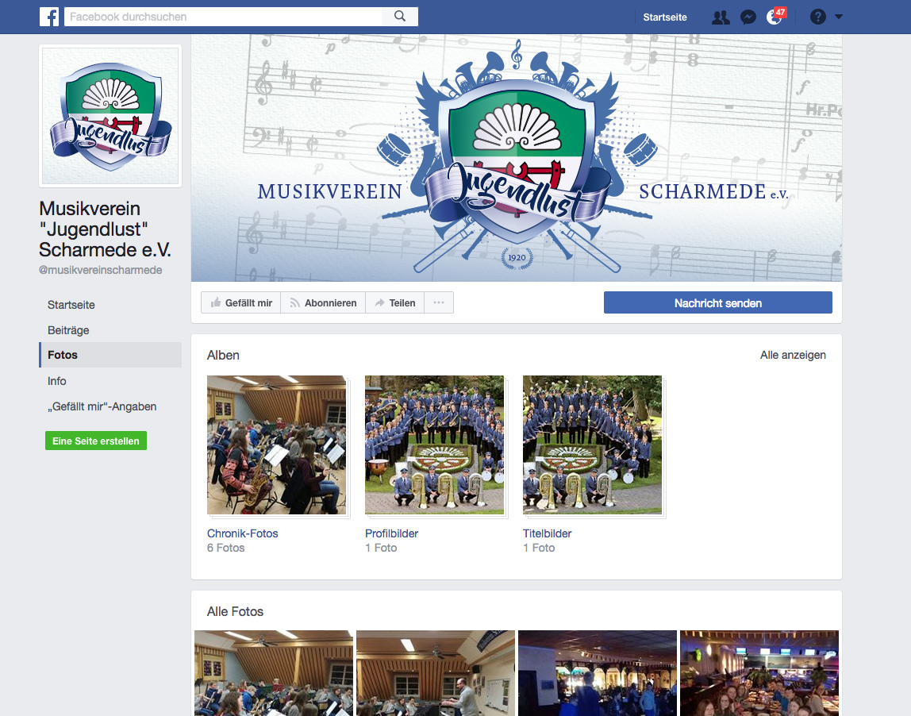Image resolution: width=911 pixels, height=716 pixels.
Task: Open the Jugendlust cover photo
Action: point(517,157)
